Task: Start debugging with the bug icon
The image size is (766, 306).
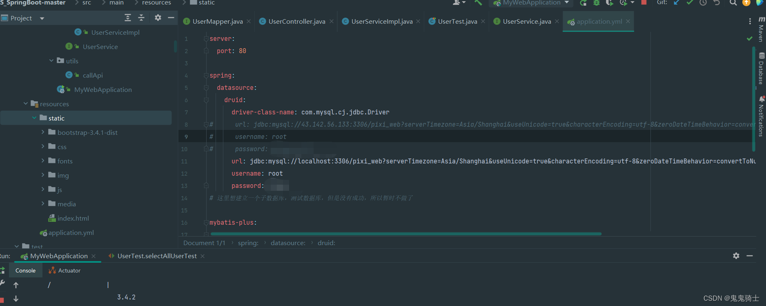Action: point(597,3)
